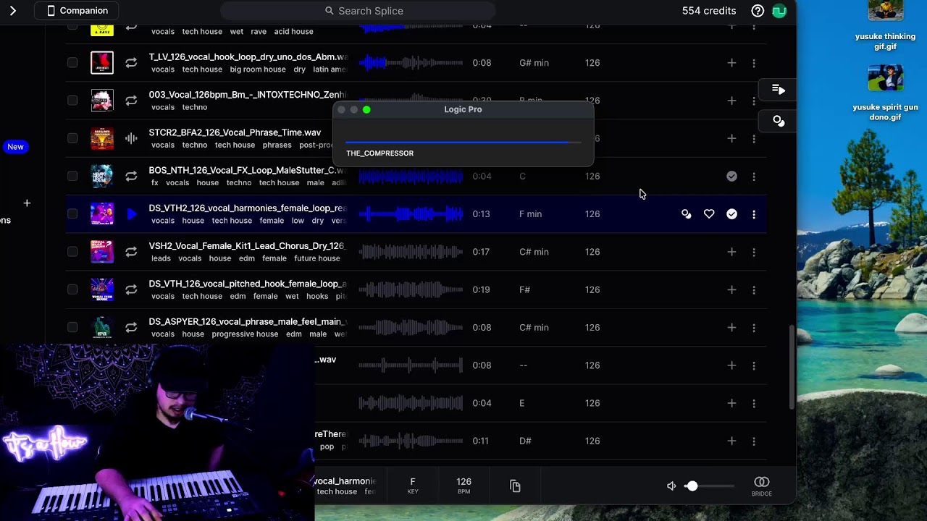Screen dimensions: 927x521
Task: Add STCR2_BFA2_126_Vocal_Phrase sample with plus
Action: click(731, 138)
